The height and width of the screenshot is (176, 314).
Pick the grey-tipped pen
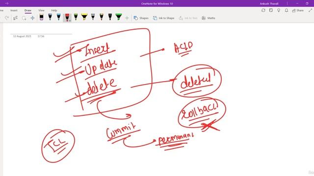pos(93,18)
